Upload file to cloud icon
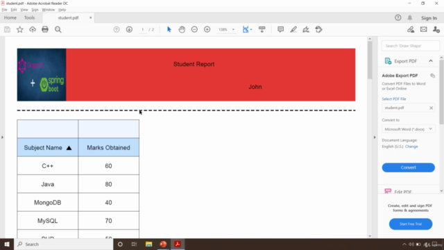The width and height of the screenshot is (444, 250). pos(33,29)
